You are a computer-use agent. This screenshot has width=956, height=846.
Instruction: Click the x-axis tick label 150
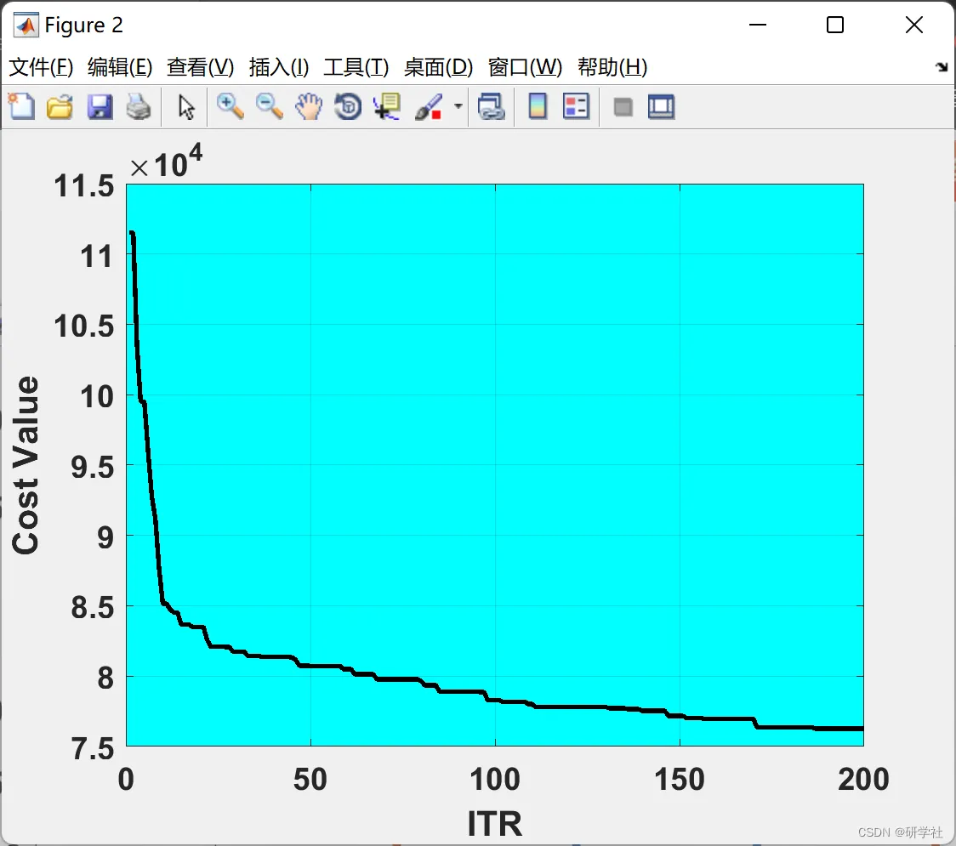[680, 780]
